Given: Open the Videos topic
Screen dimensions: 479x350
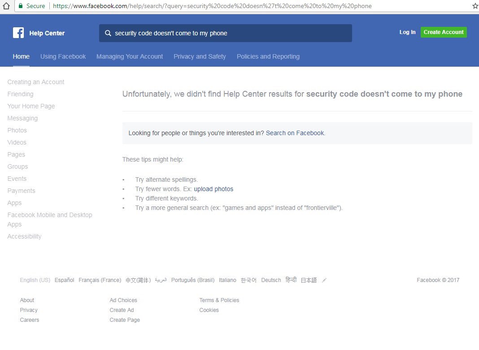Looking at the screenshot, I should (x=17, y=142).
